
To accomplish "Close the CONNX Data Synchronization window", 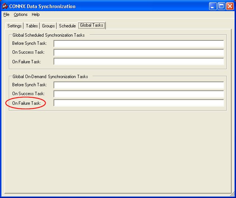I will [230, 6].
